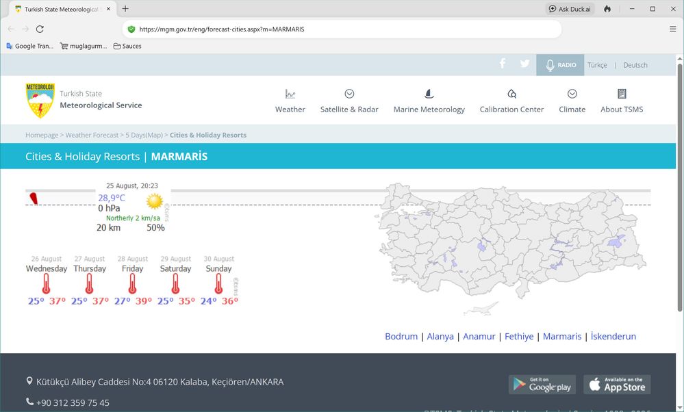Open the Anamur forecast link
This screenshot has height=412, width=684.
[479, 336]
